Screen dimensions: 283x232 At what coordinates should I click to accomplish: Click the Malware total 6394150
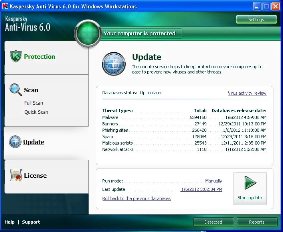[x=198, y=117]
